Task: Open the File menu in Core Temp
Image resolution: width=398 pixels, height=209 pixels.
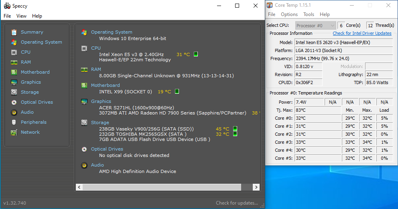Action: (x=272, y=14)
